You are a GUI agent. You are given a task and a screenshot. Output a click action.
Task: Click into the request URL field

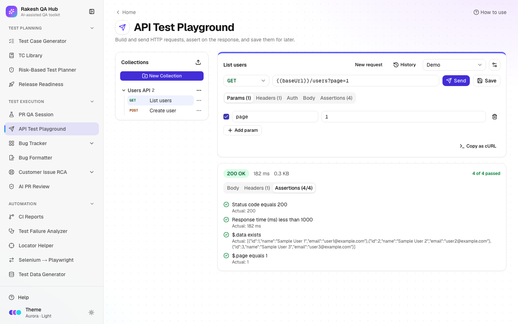pos(355,81)
